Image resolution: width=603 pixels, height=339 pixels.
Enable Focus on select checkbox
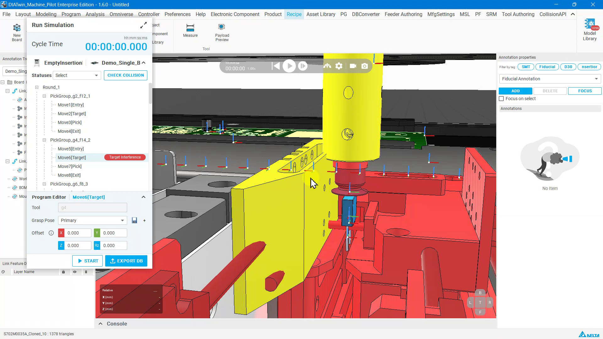pos(501,99)
